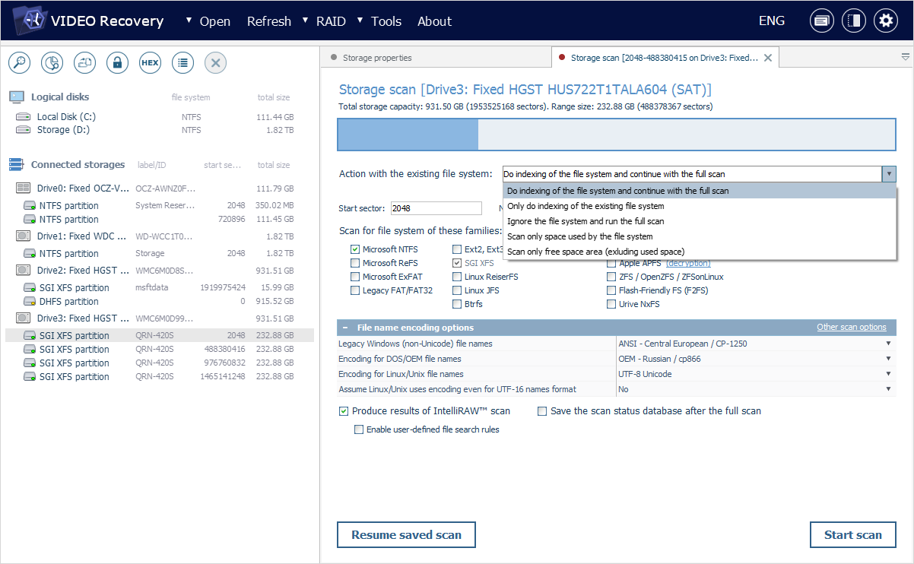The width and height of the screenshot is (914, 564).
Task: Toggle Produce results of IntelliRAW scan
Action: point(344,411)
